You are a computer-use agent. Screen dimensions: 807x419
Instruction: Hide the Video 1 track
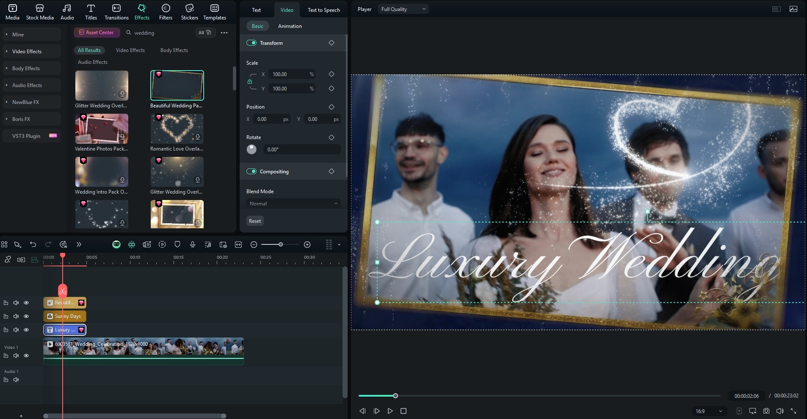(x=26, y=356)
